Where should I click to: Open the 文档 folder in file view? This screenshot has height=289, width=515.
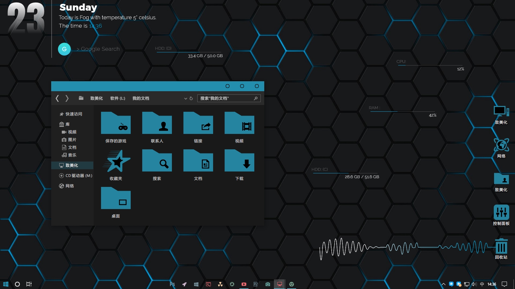(x=198, y=161)
